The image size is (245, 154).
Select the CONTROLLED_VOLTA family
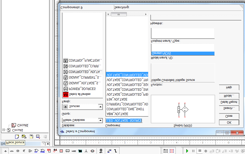tap(82, 72)
